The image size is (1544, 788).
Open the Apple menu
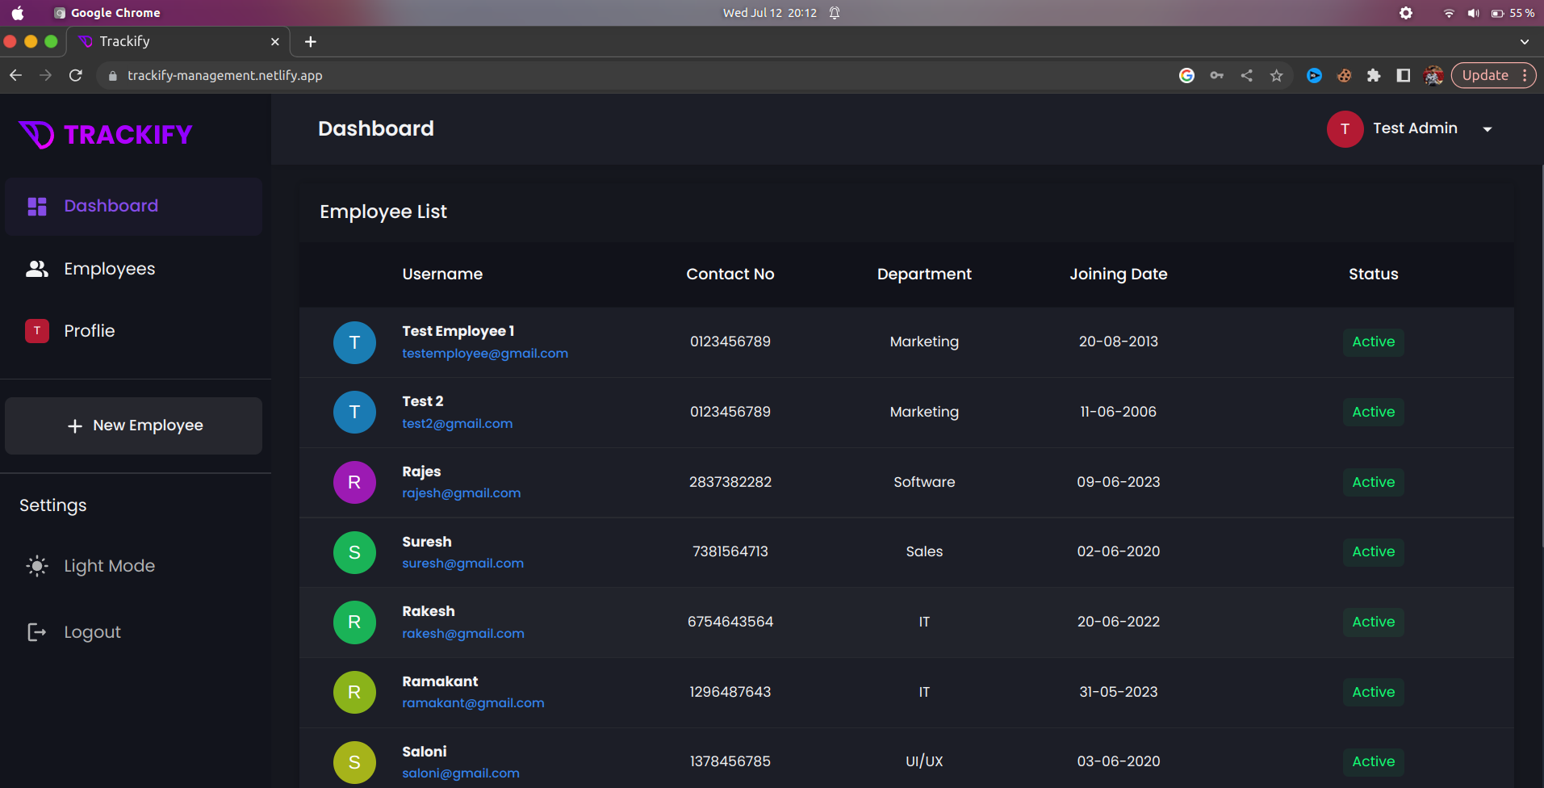click(x=18, y=13)
